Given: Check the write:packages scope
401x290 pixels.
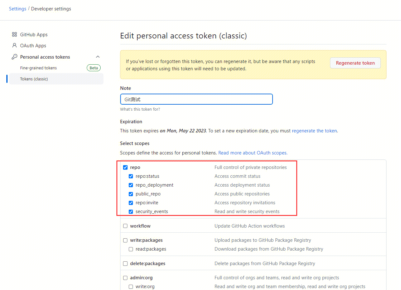Looking at the screenshot, I should tap(125, 240).
